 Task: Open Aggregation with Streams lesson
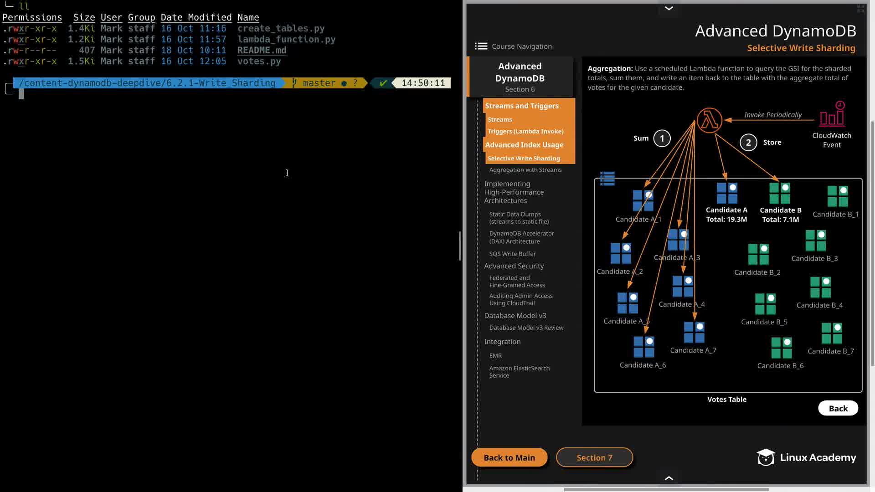525,170
